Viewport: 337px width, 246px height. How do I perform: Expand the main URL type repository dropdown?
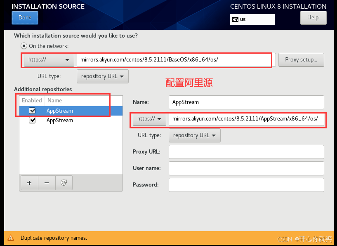point(102,76)
